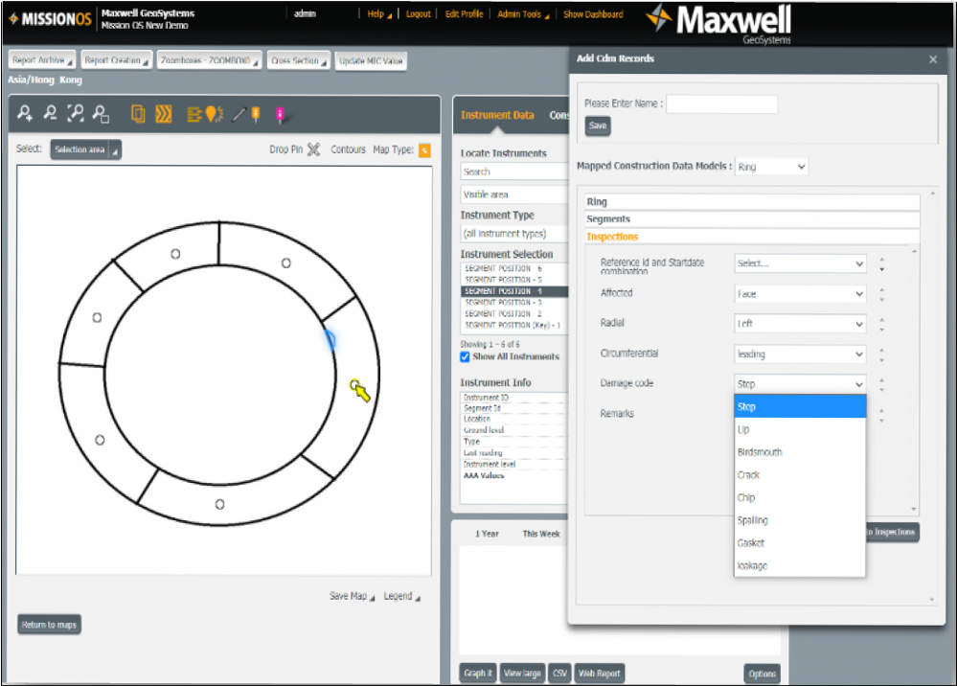Open the Circumferential dropdown showing leading
957x686 pixels.
coord(800,354)
